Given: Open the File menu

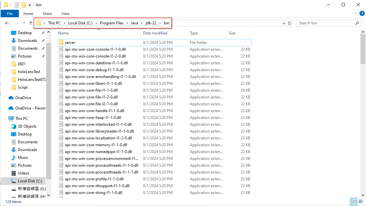Looking at the screenshot, I should [x=10, y=14].
